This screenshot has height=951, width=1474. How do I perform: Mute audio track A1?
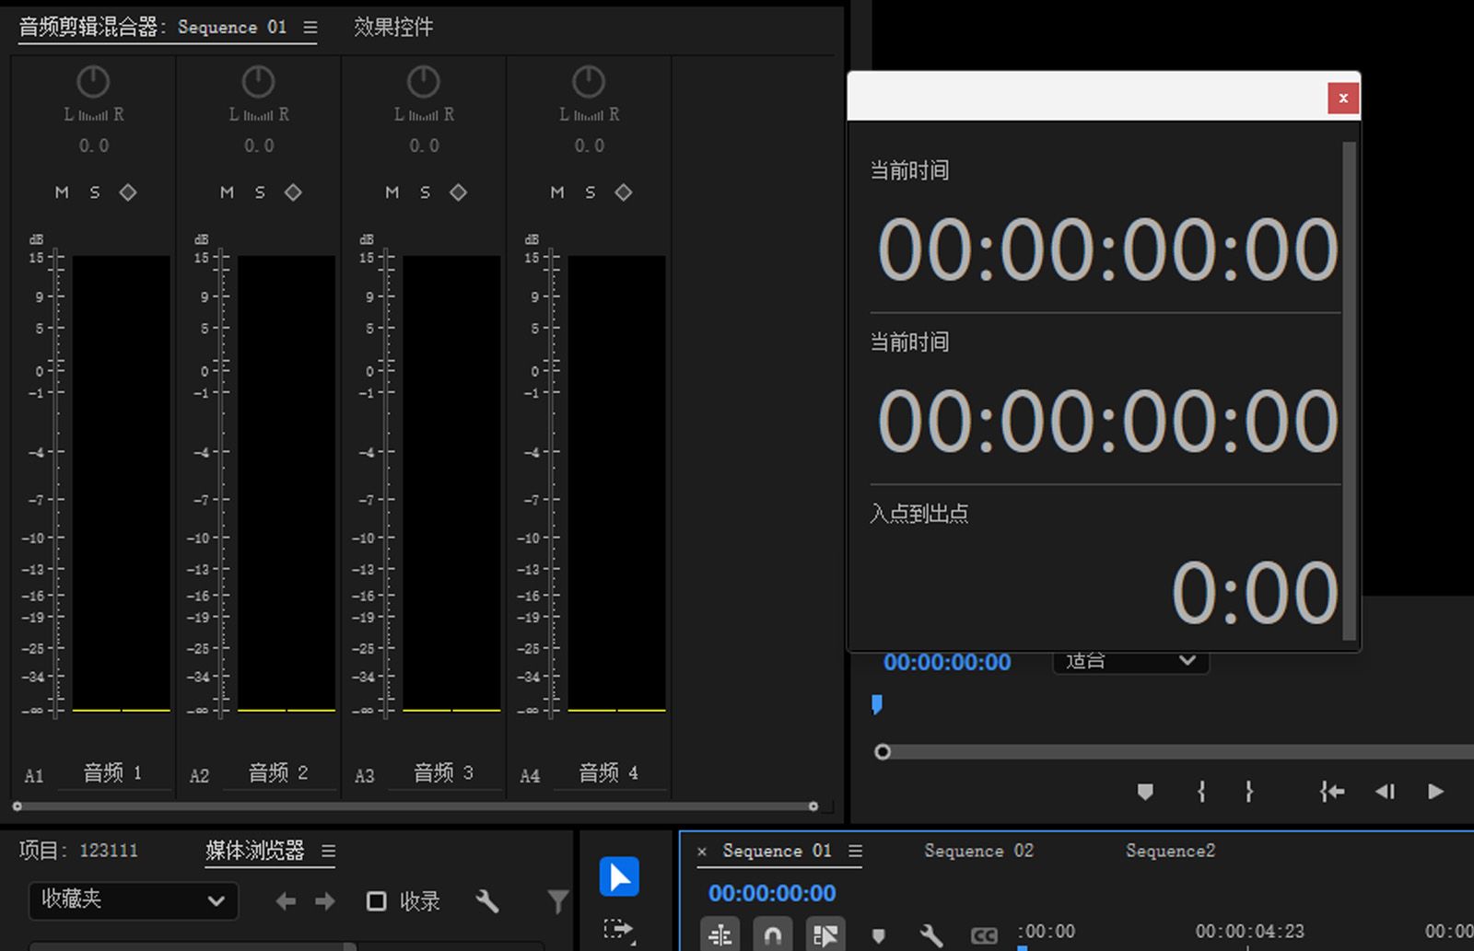[62, 192]
